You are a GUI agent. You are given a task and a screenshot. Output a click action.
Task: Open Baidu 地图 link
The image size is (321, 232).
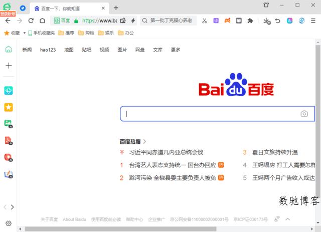tap(69, 50)
